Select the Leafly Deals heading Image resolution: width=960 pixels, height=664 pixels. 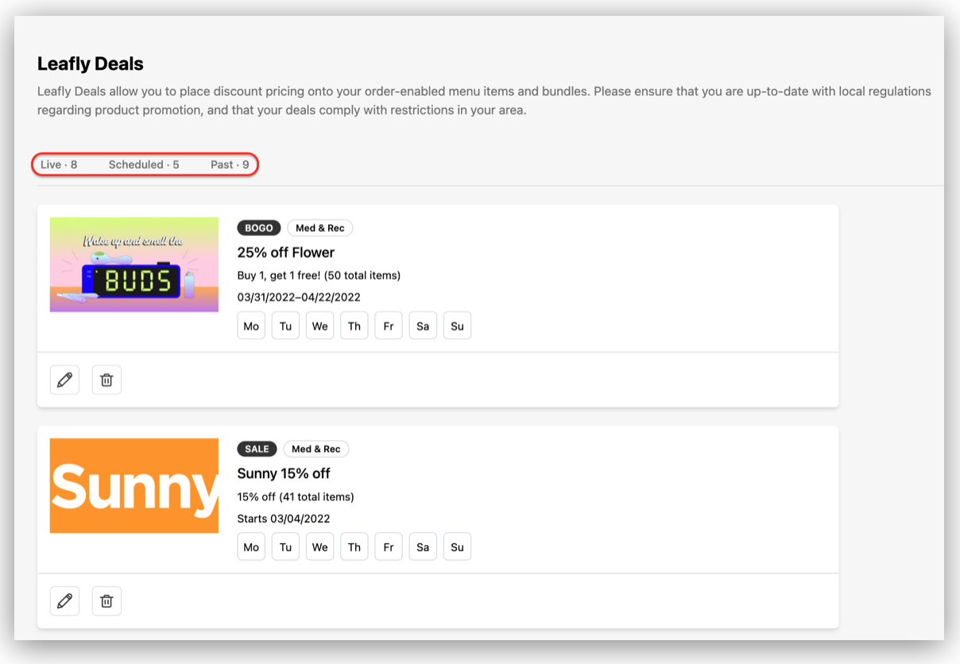[91, 64]
